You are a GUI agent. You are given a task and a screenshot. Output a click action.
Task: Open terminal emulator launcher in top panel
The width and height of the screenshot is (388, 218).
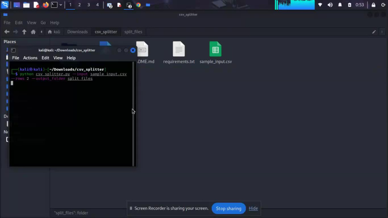pyautogui.click(x=54, y=5)
